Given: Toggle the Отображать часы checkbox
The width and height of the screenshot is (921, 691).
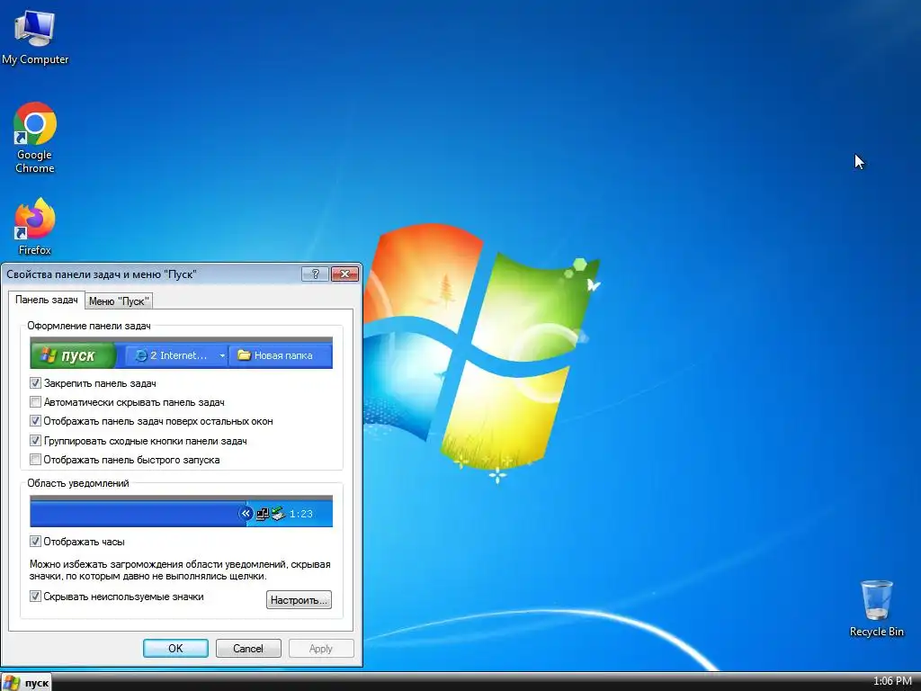Looking at the screenshot, I should point(35,541).
